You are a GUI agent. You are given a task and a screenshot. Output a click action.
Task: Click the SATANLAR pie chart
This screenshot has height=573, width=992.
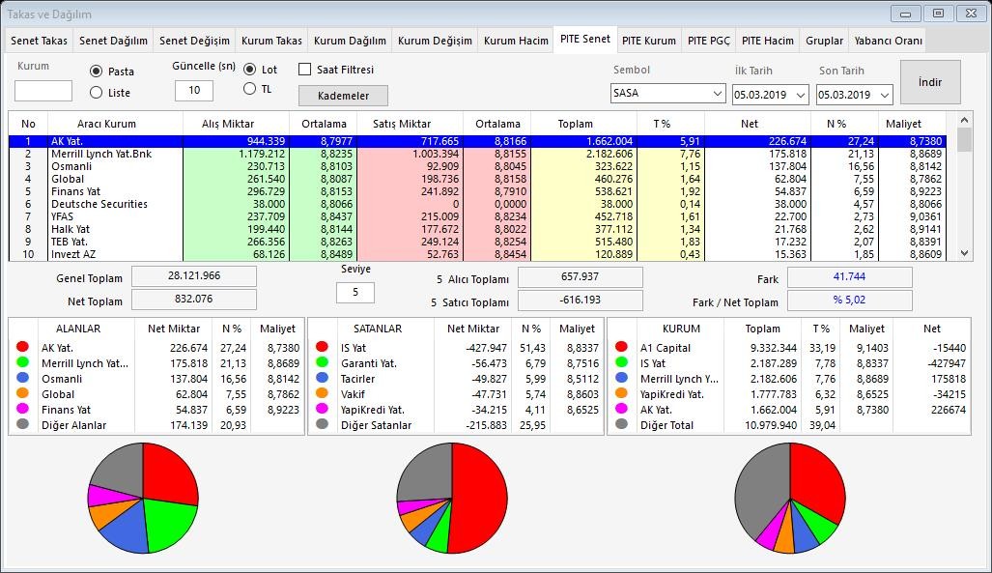(x=452, y=498)
